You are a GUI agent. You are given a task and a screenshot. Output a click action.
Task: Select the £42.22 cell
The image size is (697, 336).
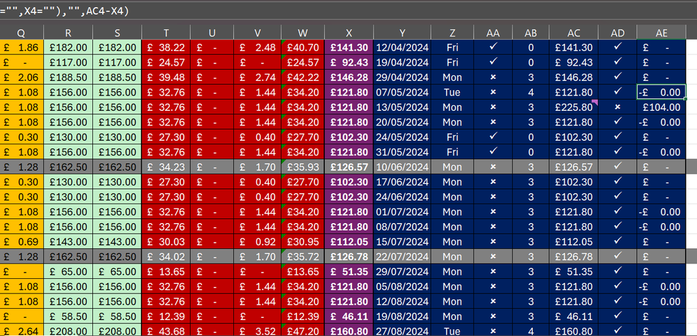pyautogui.click(x=302, y=77)
